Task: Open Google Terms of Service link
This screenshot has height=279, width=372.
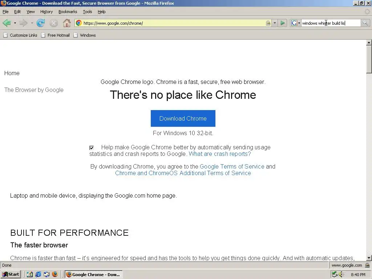Action: 232,166
